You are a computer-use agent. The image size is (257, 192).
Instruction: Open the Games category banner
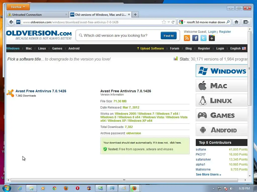click(221, 115)
